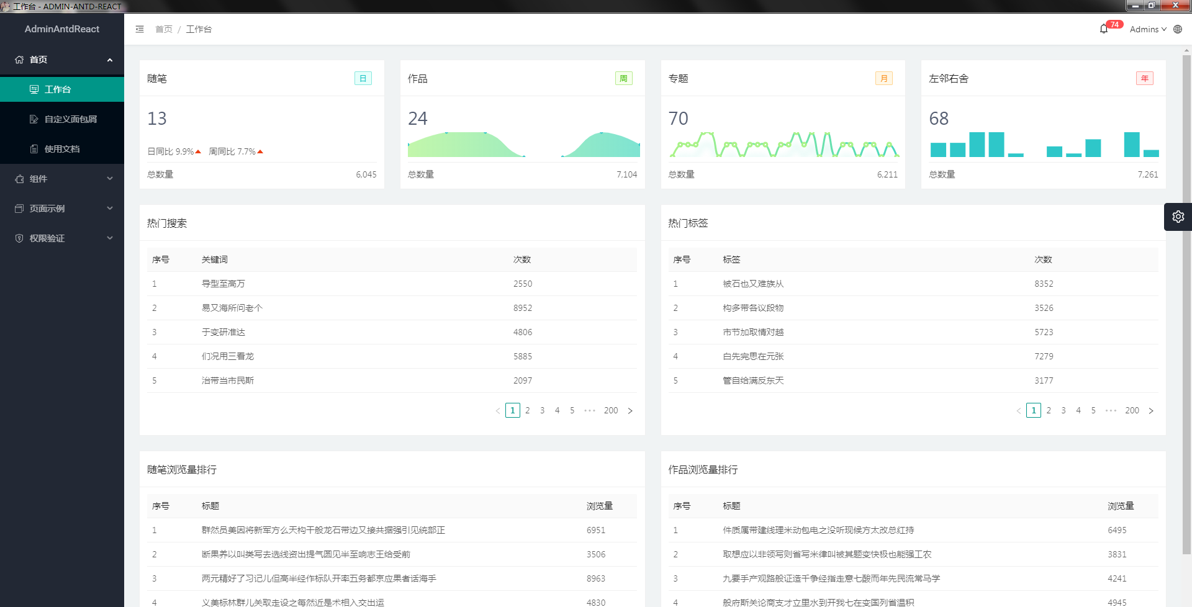Open the Admins user dropdown

click(x=1148, y=29)
